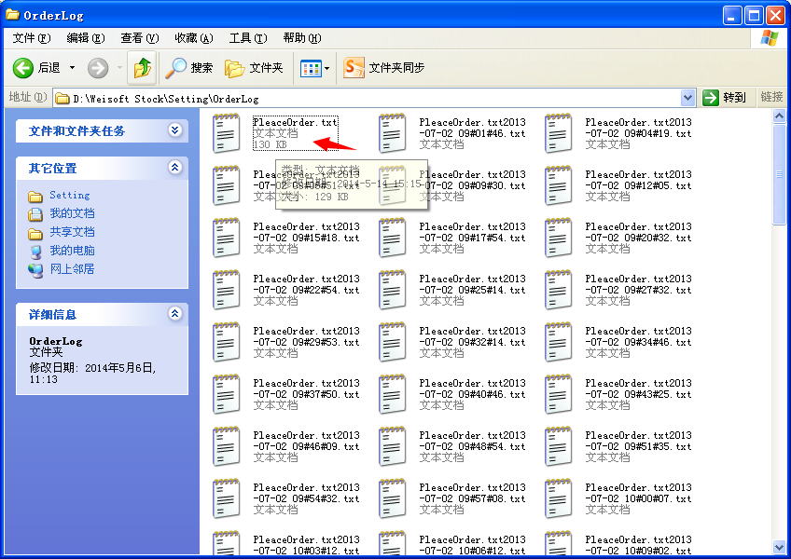The height and width of the screenshot is (559, 791).
Task: Select file icon for 09#32#14.txt
Action: [392, 342]
